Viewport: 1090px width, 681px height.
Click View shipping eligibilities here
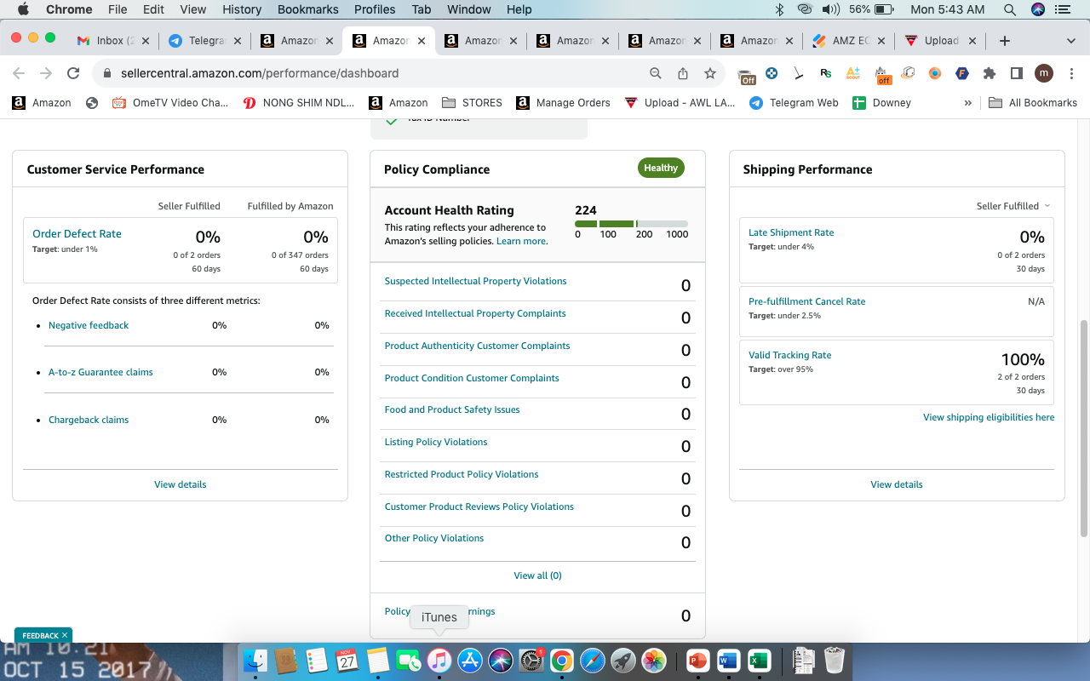click(989, 417)
